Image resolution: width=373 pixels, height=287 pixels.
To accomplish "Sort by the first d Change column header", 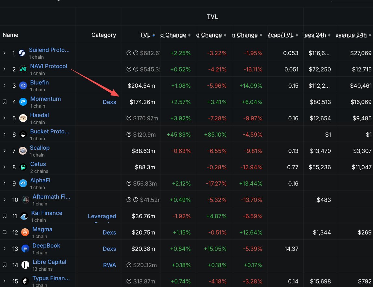I will tap(175, 35).
